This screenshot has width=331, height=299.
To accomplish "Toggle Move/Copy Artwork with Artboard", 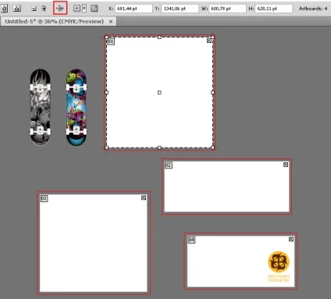I will tap(60, 8).
